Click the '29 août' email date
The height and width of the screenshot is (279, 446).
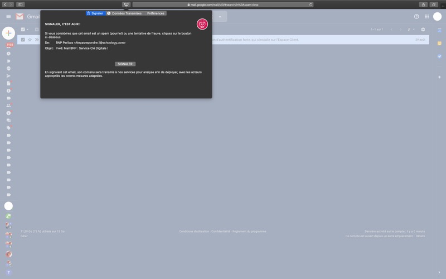tap(420, 40)
